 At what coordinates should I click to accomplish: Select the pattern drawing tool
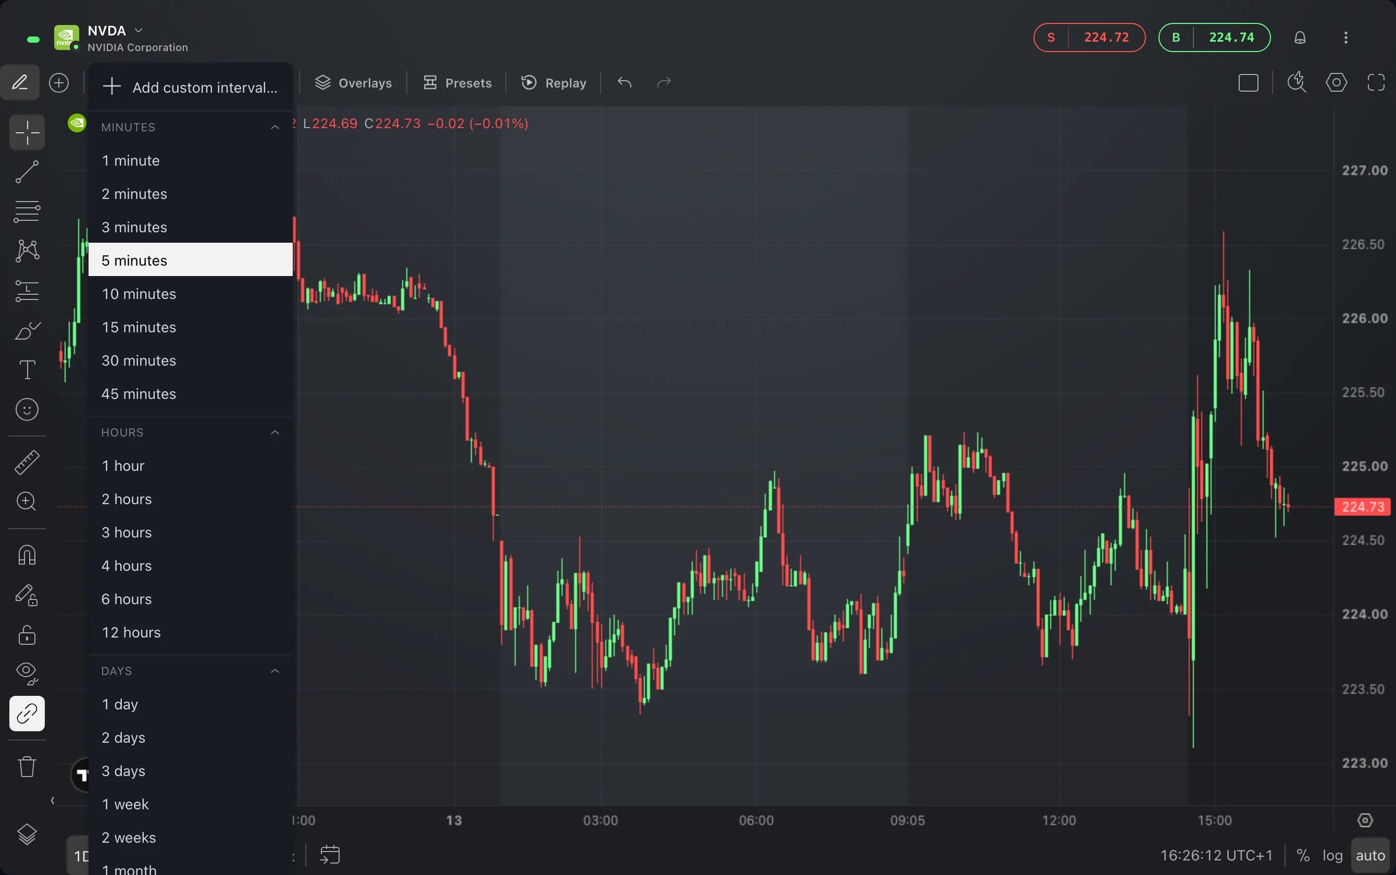27,251
